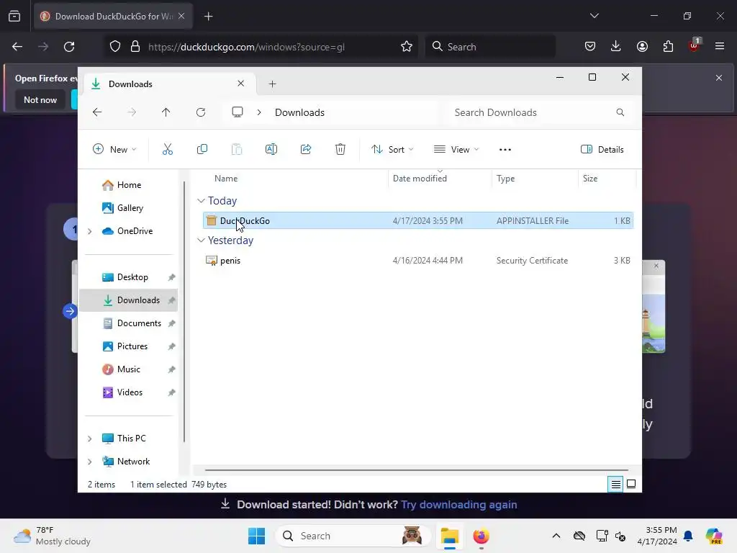Viewport: 737px width, 553px height.
Task: Click the Cut scissors icon in Explorer toolbar
Action: (x=167, y=150)
